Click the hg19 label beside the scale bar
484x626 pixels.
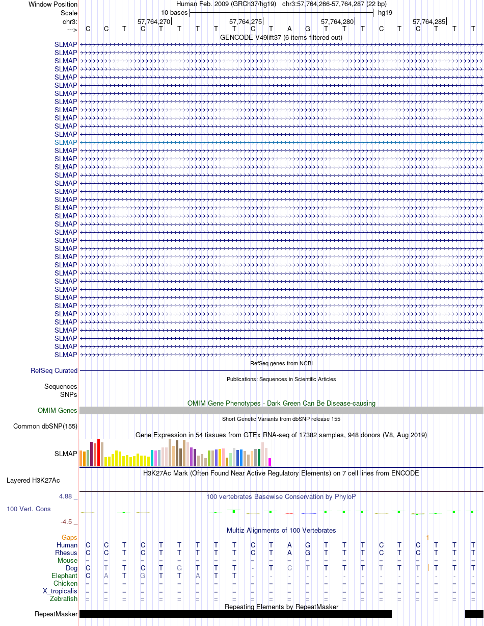coord(385,13)
